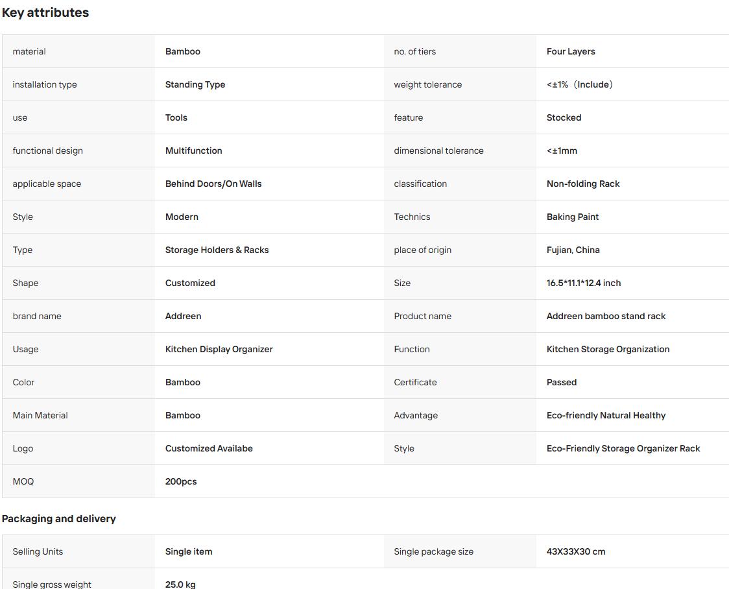Select the 200pcs MOQ value
The height and width of the screenshot is (589, 729).
[181, 481]
